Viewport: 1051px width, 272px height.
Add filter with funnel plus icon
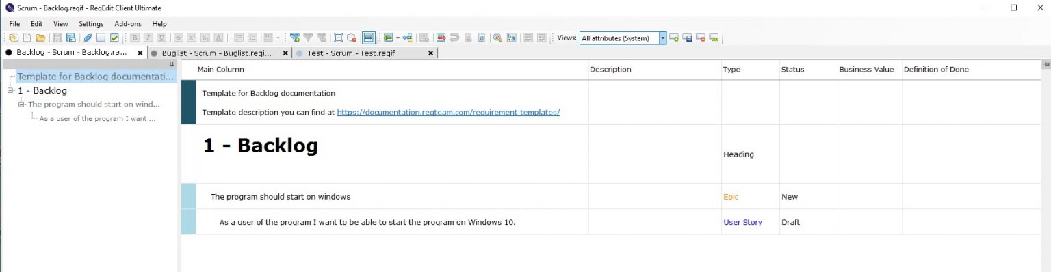pos(295,38)
